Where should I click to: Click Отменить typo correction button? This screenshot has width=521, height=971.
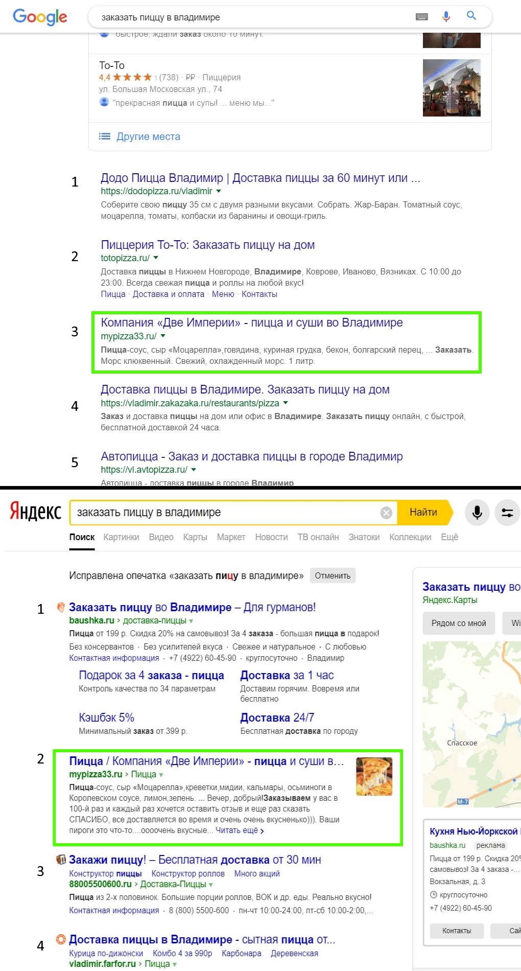[333, 575]
